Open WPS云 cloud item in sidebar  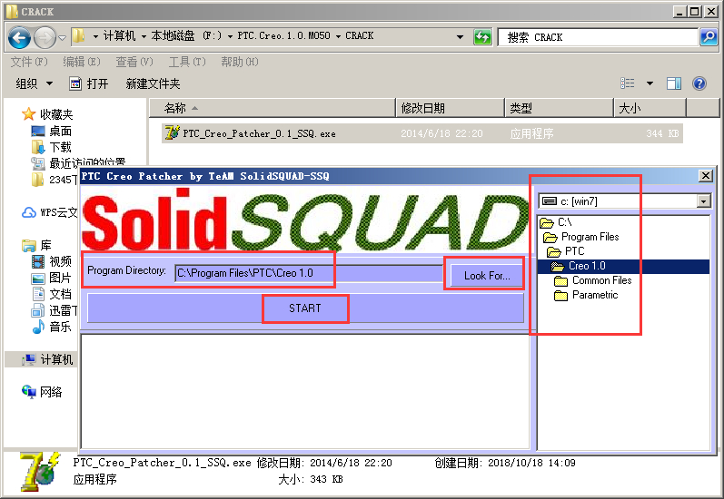click(50, 212)
